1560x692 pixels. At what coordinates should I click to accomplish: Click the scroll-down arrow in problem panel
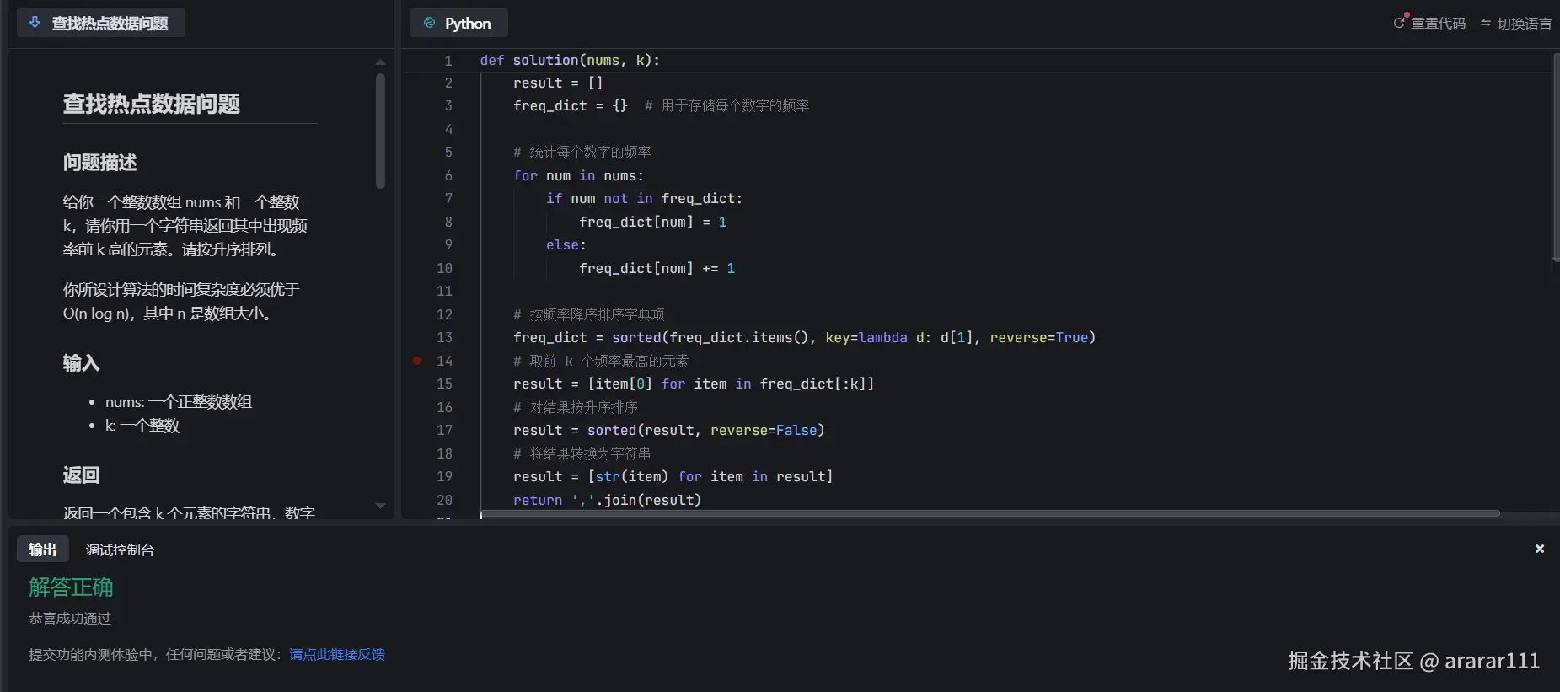380,506
